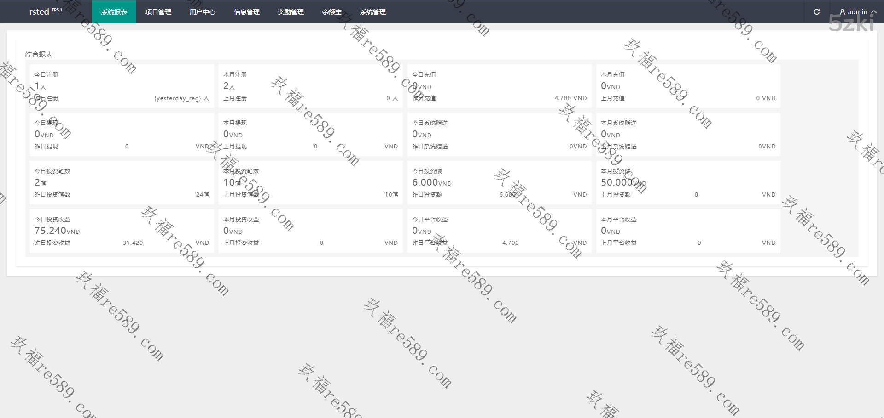
Task: Select the 今日平台收益 card
Action: tap(499, 231)
